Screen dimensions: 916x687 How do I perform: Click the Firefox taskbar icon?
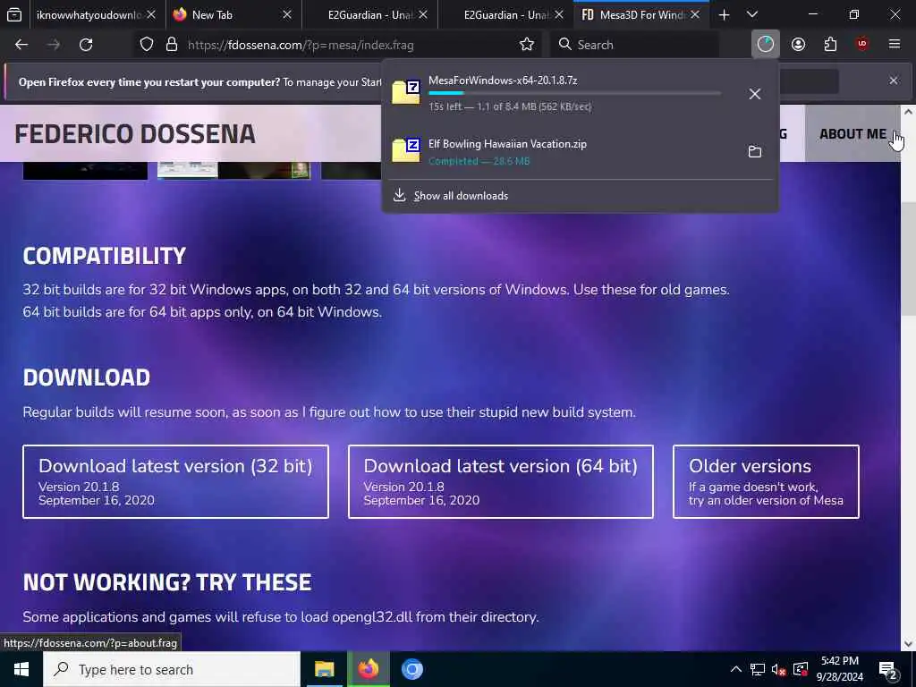pos(368,669)
